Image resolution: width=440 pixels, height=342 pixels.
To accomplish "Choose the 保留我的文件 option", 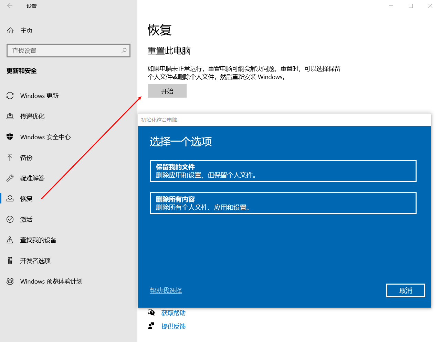I will point(283,171).
